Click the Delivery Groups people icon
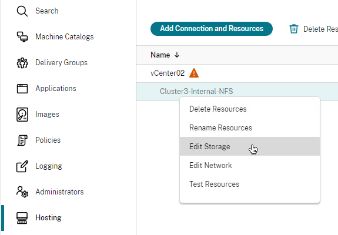This screenshot has height=235, width=338. (22, 63)
